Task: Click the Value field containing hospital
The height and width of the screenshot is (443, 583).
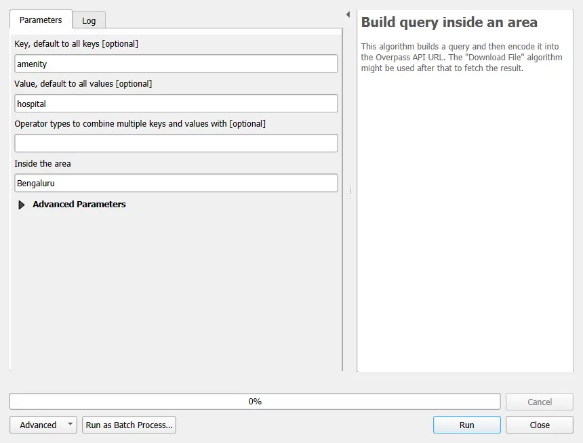Action: 176,104
